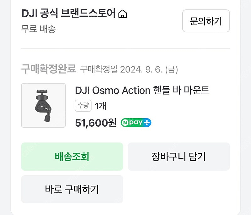
Task: Click the home icon next to store name
Action: pos(123,14)
